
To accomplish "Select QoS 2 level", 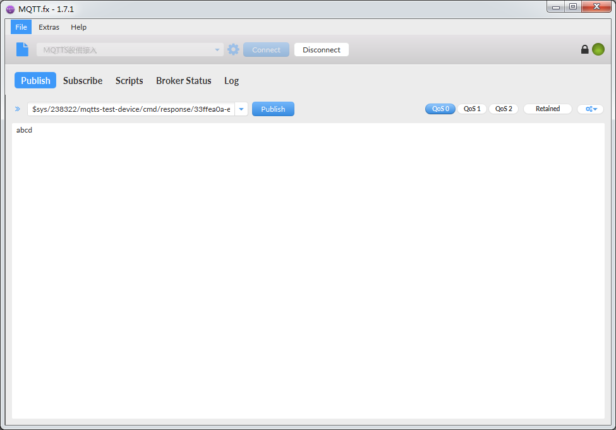I will (x=504, y=109).
